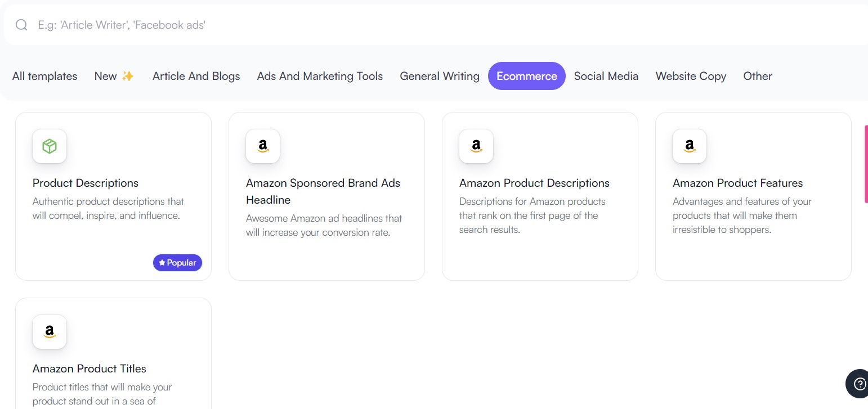Click Amazon icon on Amazon Product Features card
Screen dimensions: 868x409
coord(690,146)
